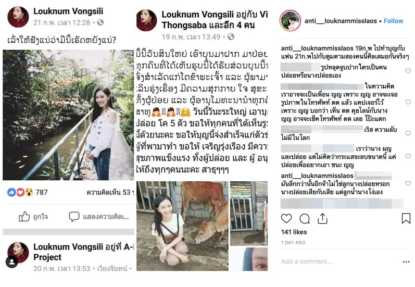Image resolution: width=415 pixels, height=287 pixels.
Task: Expand the ความคิดเห็น 53 comments count
Action: (x=110, y=193)
